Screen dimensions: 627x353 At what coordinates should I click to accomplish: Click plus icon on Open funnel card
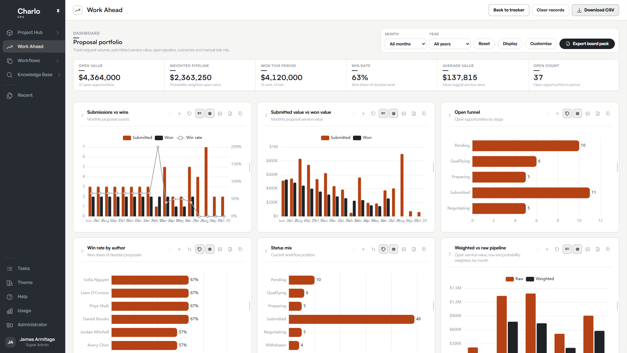557,114
